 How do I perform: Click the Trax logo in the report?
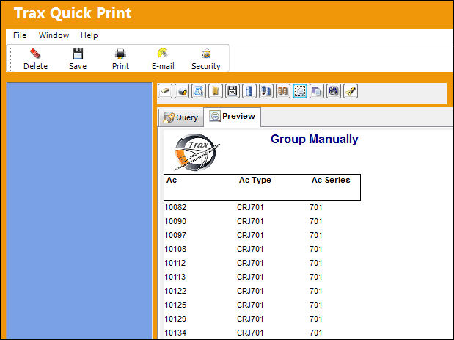(x=197, y=152)
